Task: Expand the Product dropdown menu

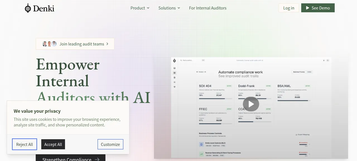Action: [x=140, y=8]
